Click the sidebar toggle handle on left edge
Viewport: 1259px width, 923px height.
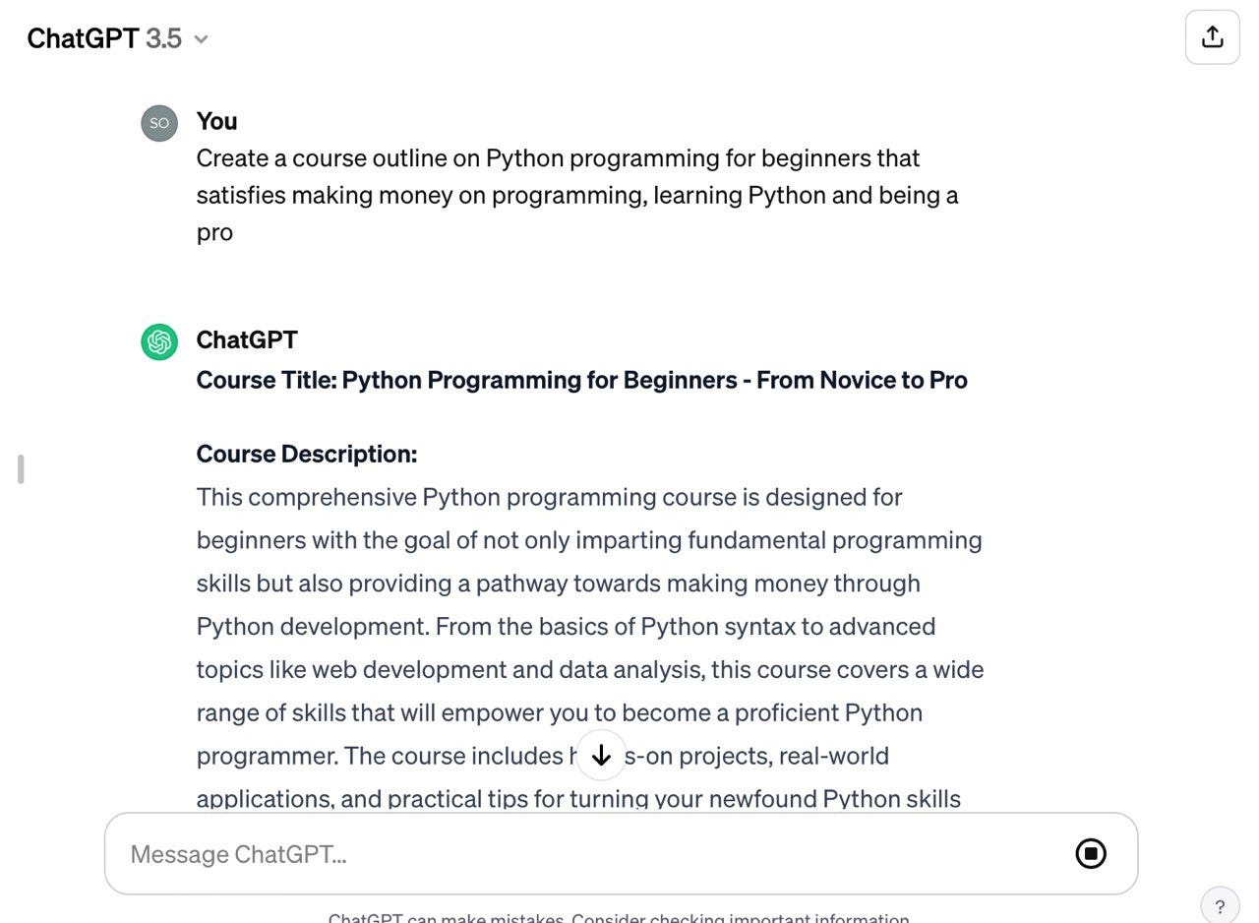pos(21,469)
